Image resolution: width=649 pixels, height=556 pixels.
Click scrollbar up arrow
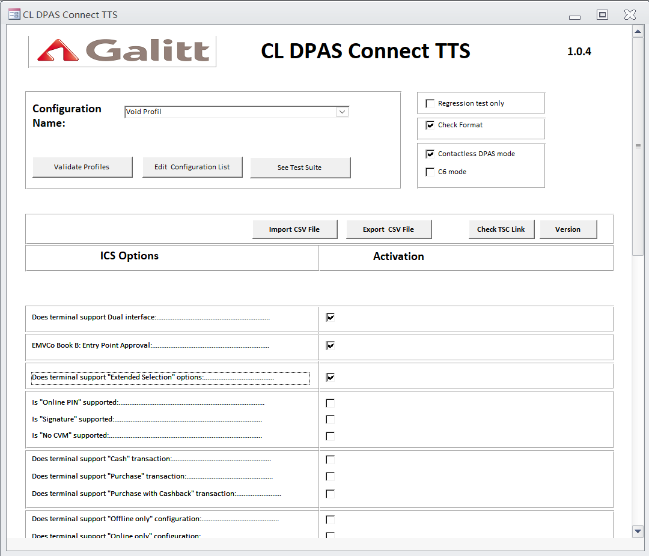tap(638, 32)
